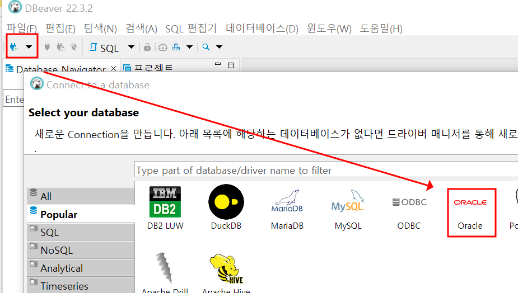Choose the MySQL database driver
Image resolution: width=518 pixels, height=293 pixels.
(348, 210)
